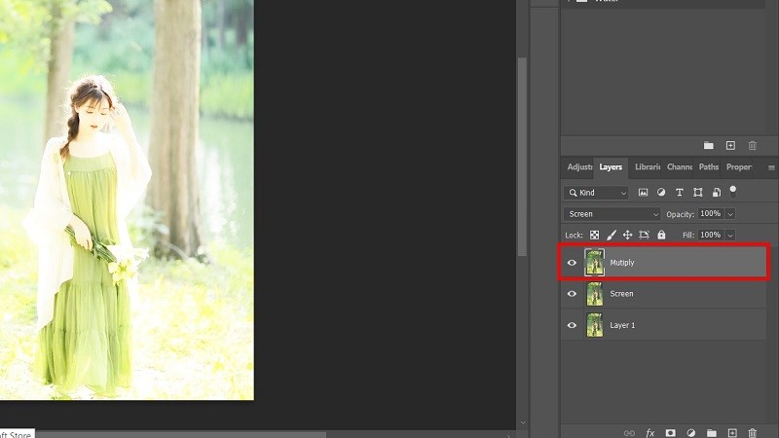The image size is (779, 438).
Task: Click link layers icon at panel bottom
Action: [x=629, y=433]
